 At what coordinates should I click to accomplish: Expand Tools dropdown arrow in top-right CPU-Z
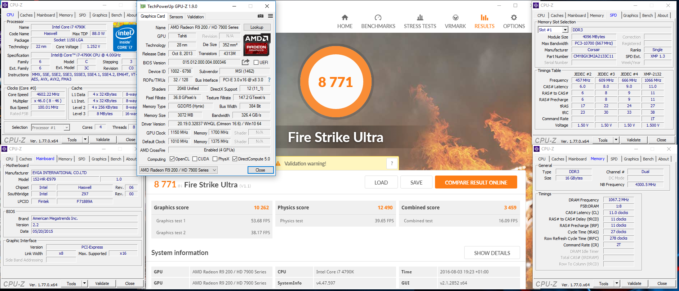[x=616, y=140]
